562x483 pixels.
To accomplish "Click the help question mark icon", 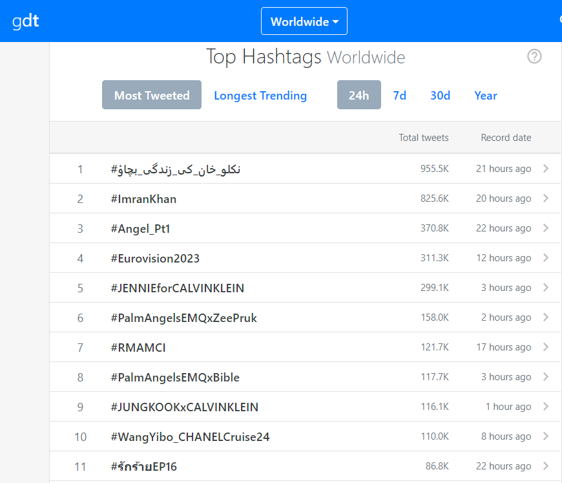I will pyautogui.click(x=534, y=56).
